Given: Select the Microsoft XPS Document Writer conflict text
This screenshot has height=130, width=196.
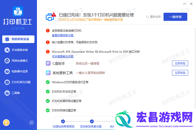Looking at the screenshot, I should (x=96, y=52).
